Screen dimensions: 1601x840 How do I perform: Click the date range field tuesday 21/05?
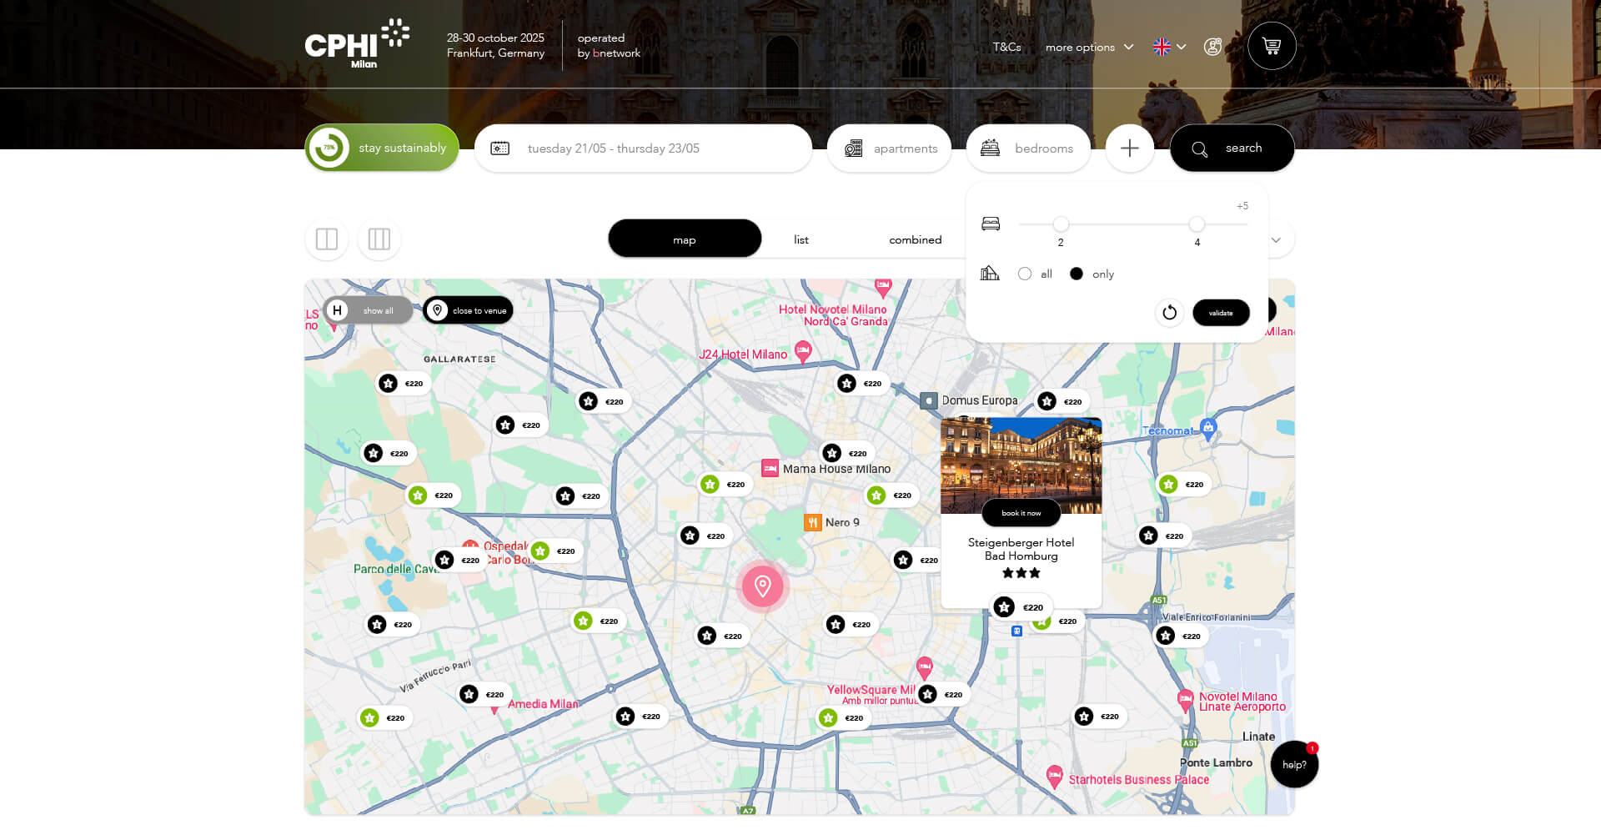pyautogui.click(x=643, y=148)
